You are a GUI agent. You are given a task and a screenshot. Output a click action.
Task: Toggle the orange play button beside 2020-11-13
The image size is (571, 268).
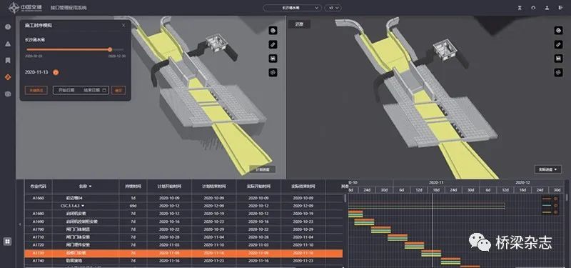[x=56, y=72]
